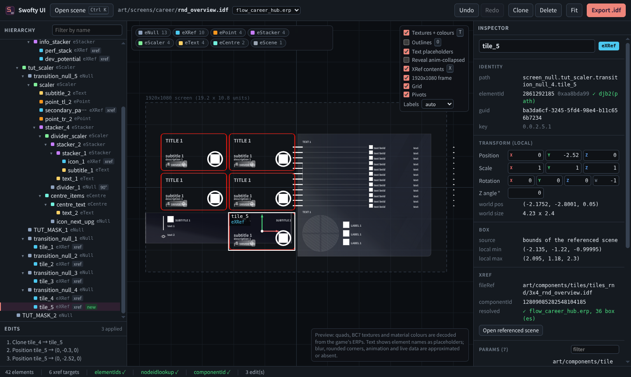This screenshot has width=631, height=377.
Task: Select the icon_next_upg tree row
Action: (x=60, y=221)
